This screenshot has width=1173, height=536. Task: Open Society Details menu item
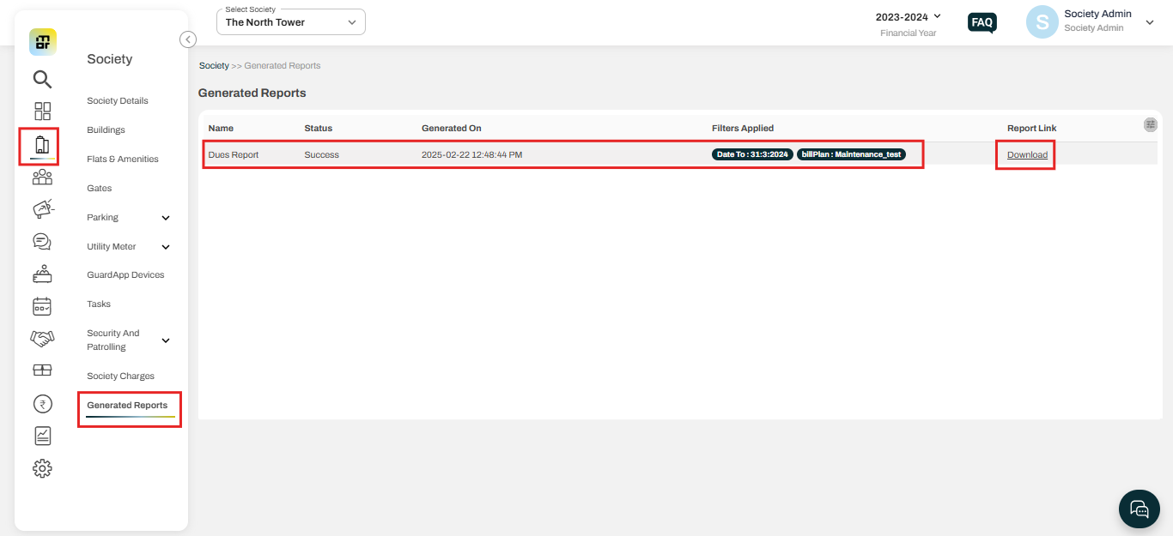(x=118, y=101)
